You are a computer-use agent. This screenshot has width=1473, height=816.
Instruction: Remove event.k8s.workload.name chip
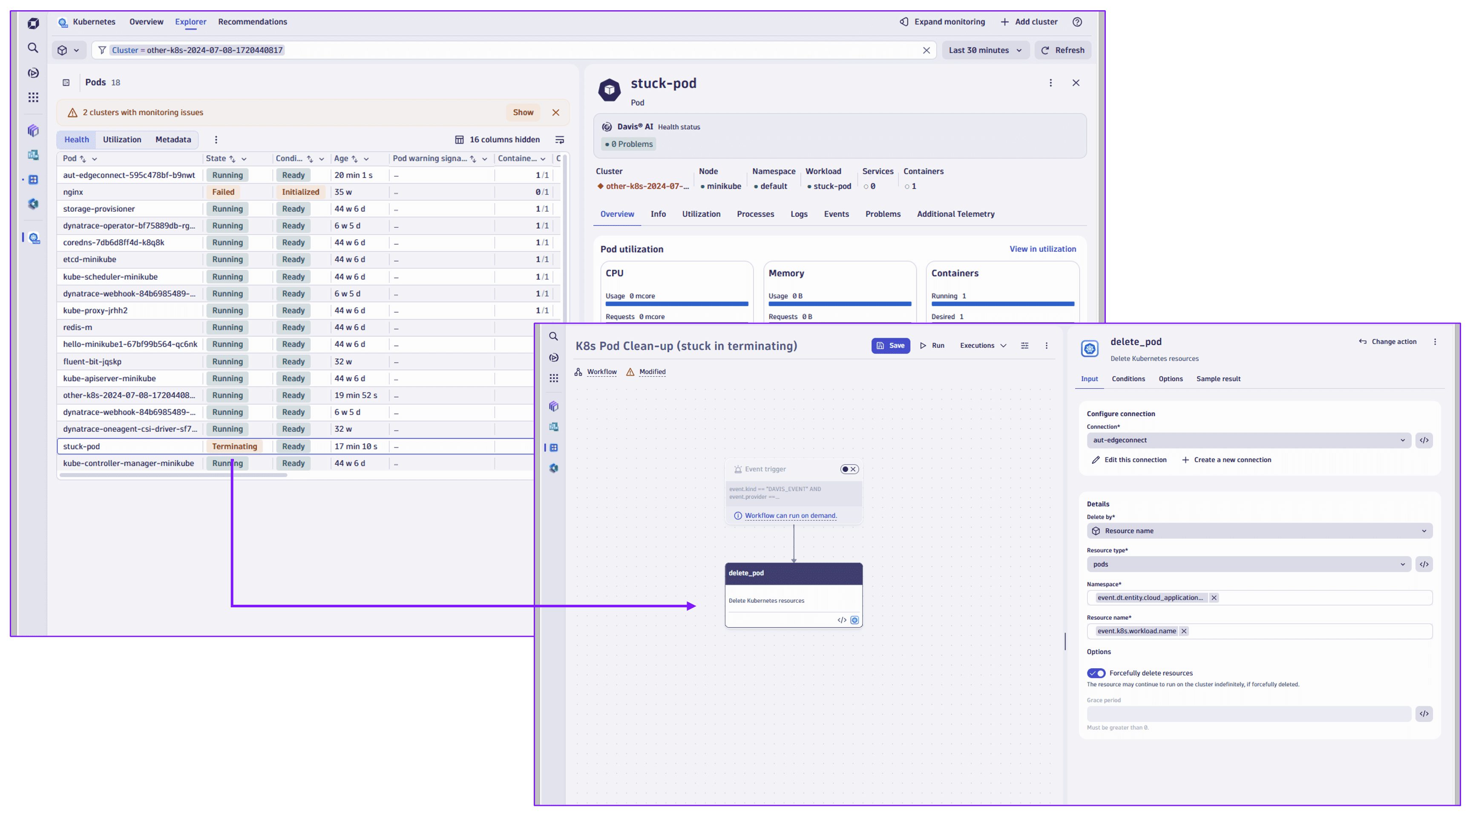1184,631
